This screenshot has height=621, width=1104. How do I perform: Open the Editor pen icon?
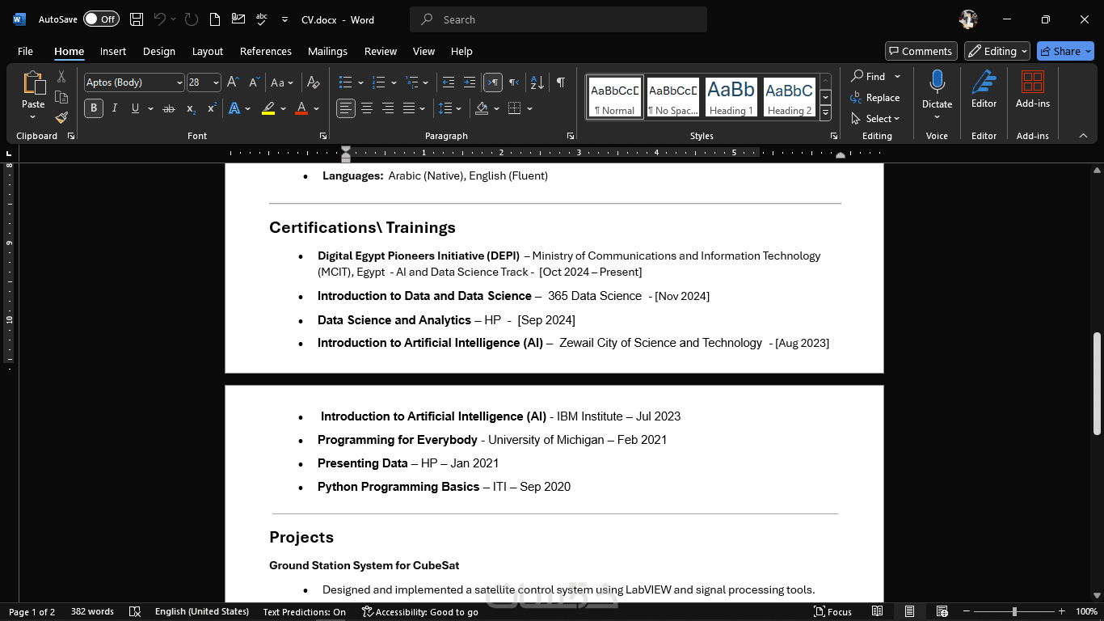tap(984, 89)
